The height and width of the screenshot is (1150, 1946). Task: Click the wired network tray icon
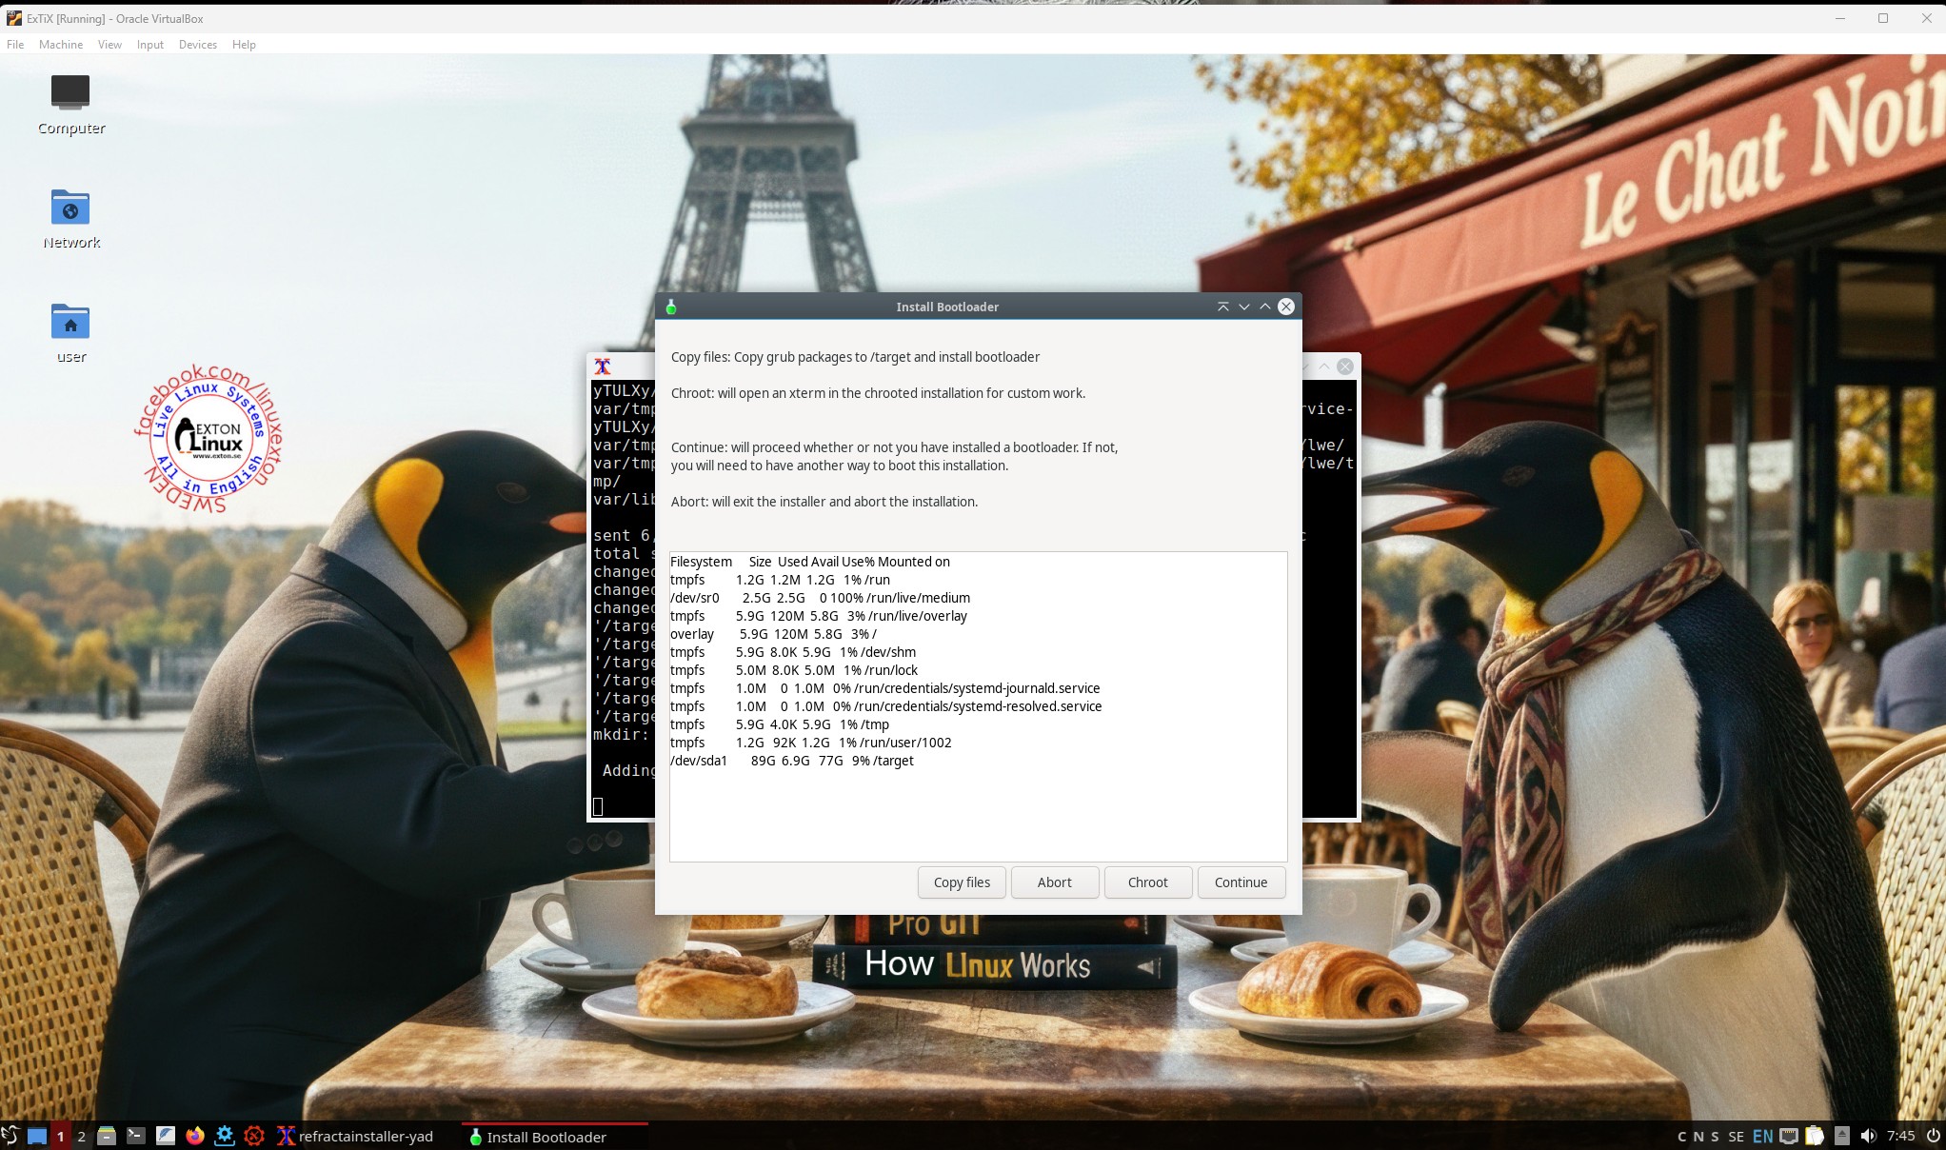[1789, 1136]
